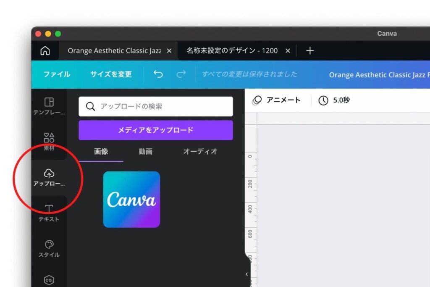Focus the アップロードの検索 search field
The image size is (430, 287).
tap(156, 106)
